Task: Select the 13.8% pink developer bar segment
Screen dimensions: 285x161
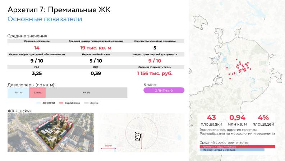Action: [37, 93]
